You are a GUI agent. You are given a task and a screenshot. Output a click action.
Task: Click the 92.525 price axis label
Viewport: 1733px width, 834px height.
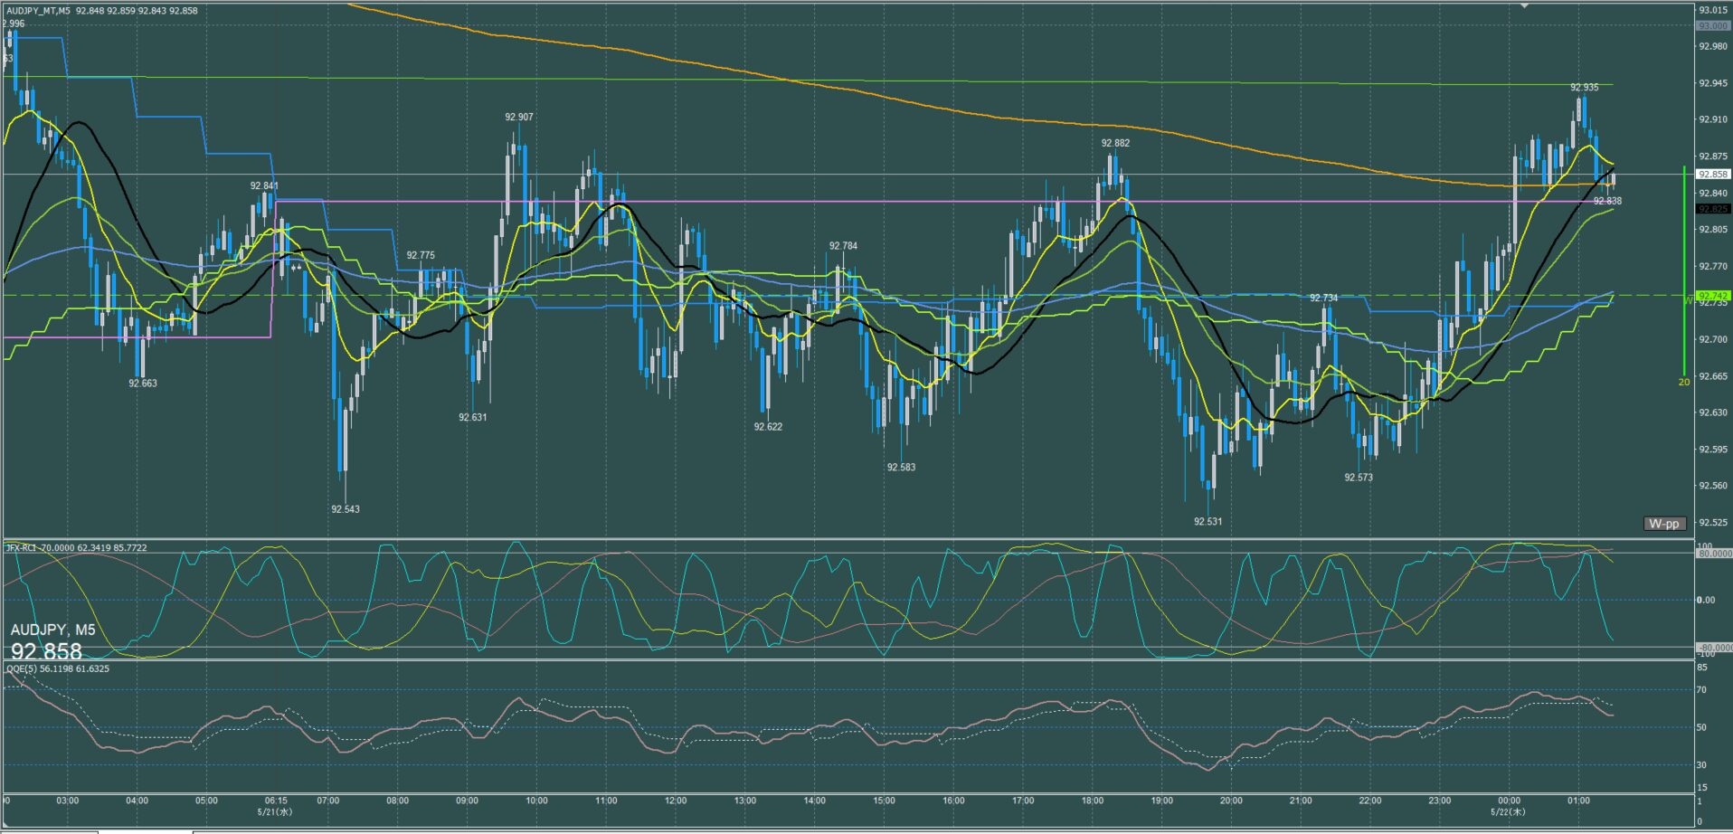[x=1713, y=523]
